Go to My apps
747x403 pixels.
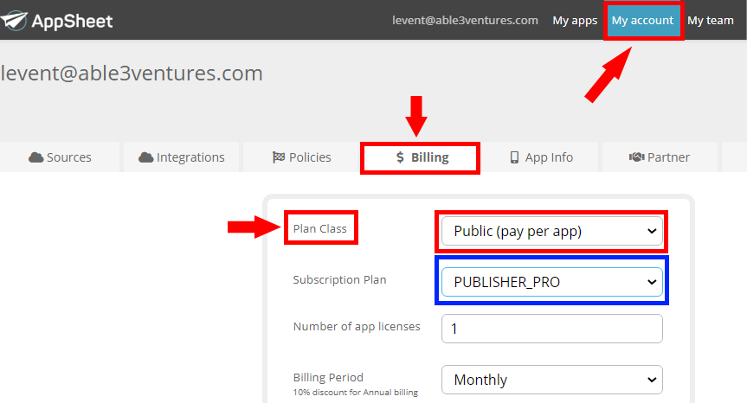coord(575,21)
